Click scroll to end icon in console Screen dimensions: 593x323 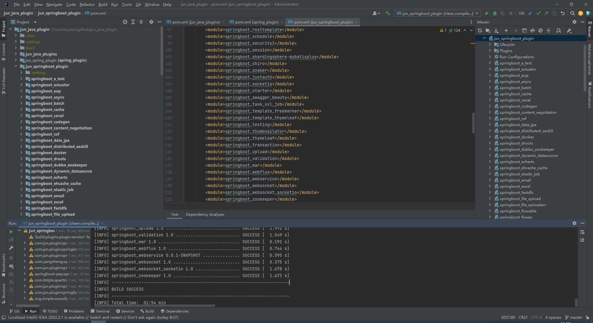pyautogui.click(x=582, y=240)
